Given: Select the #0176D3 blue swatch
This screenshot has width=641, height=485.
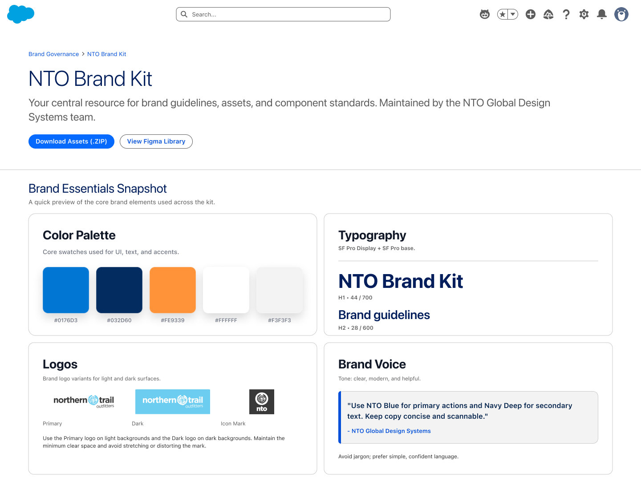Looking at the screenshot, I should [66, 290].
